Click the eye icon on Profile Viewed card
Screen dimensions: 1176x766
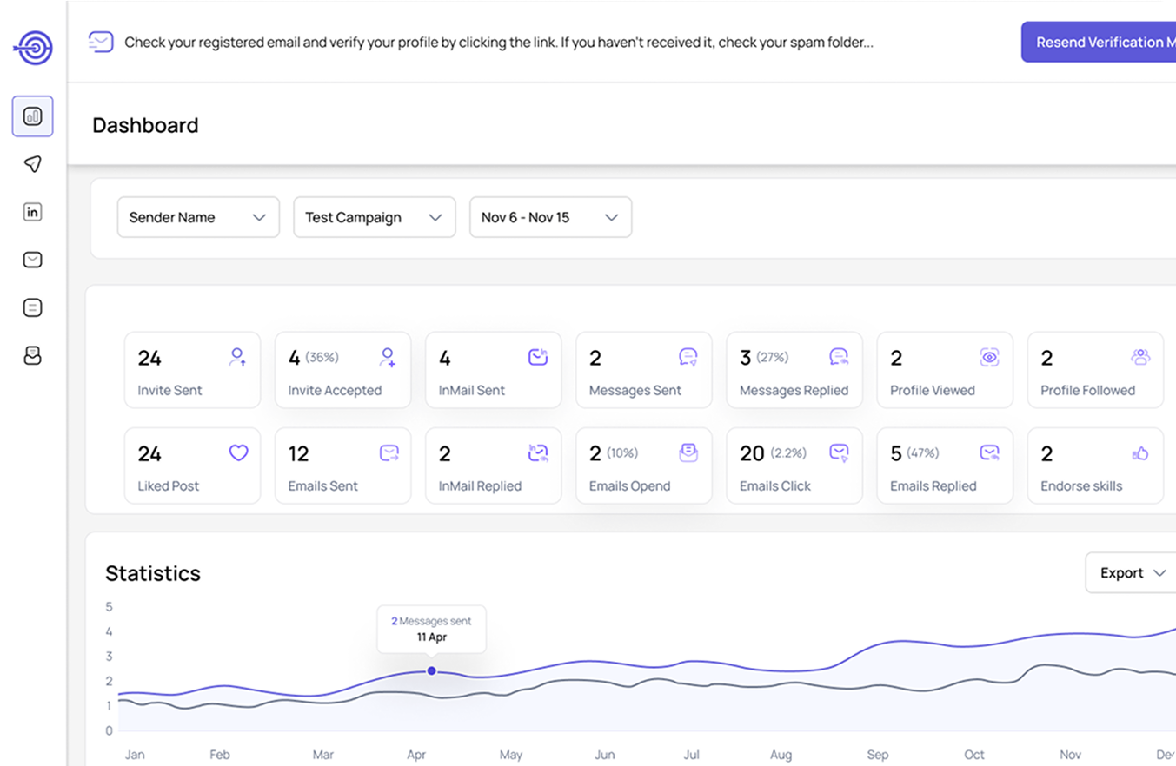tap(989, 357)
